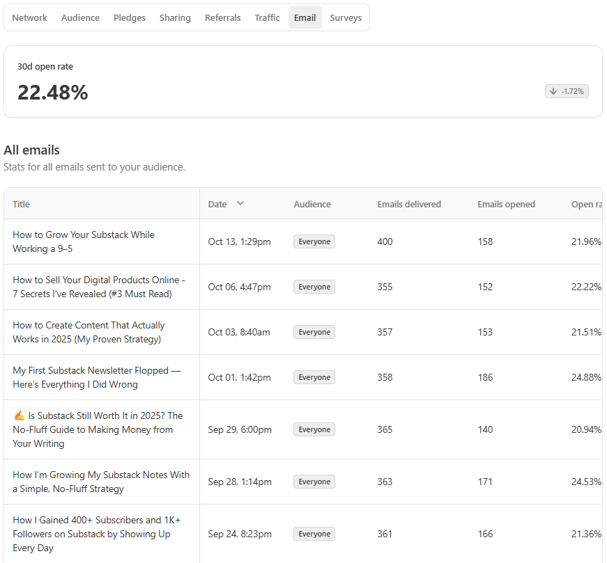Click the '30d open rate' label
Viewport: 607px width, 563px height.
tap(45, 67)
